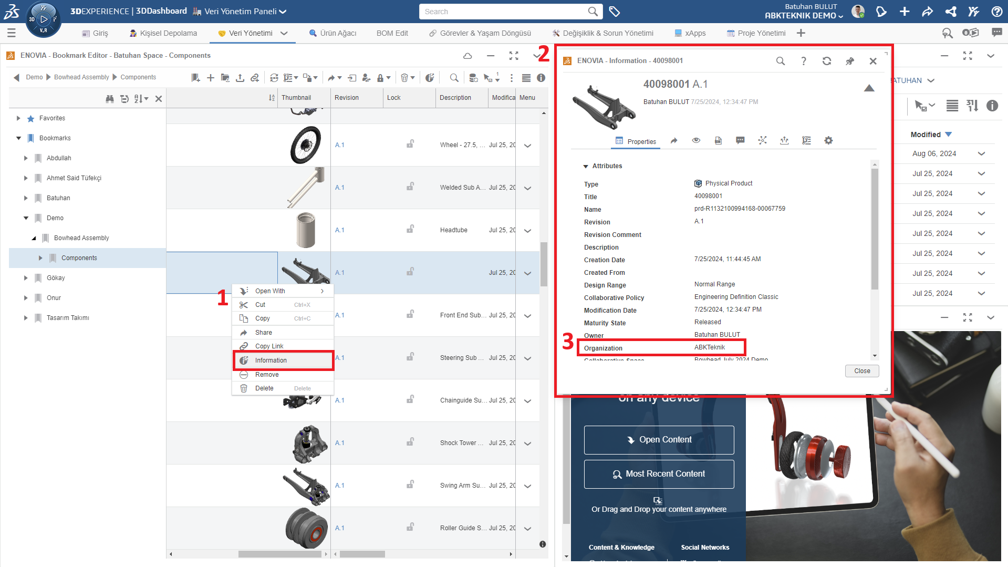Switch to the BOM Edit tab
The width and height of the screenshot is (1008, 567).
click(392, 33)
